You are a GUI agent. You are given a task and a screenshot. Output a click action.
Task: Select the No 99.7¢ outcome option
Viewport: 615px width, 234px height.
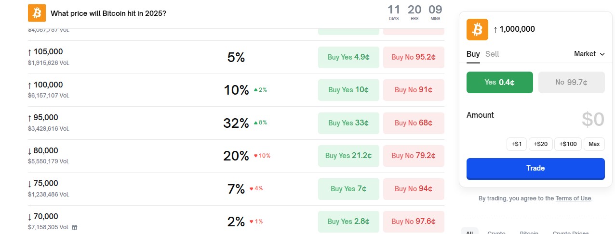pos(571,82)
